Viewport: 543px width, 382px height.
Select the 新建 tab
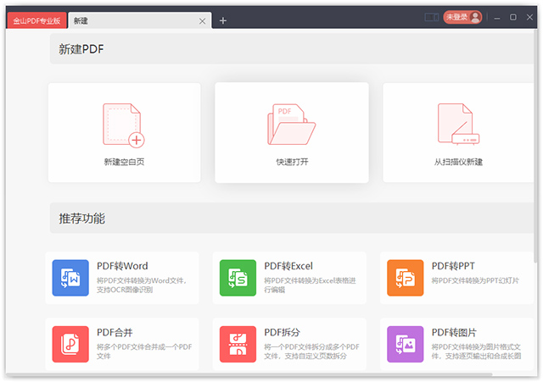pos(139,20)
